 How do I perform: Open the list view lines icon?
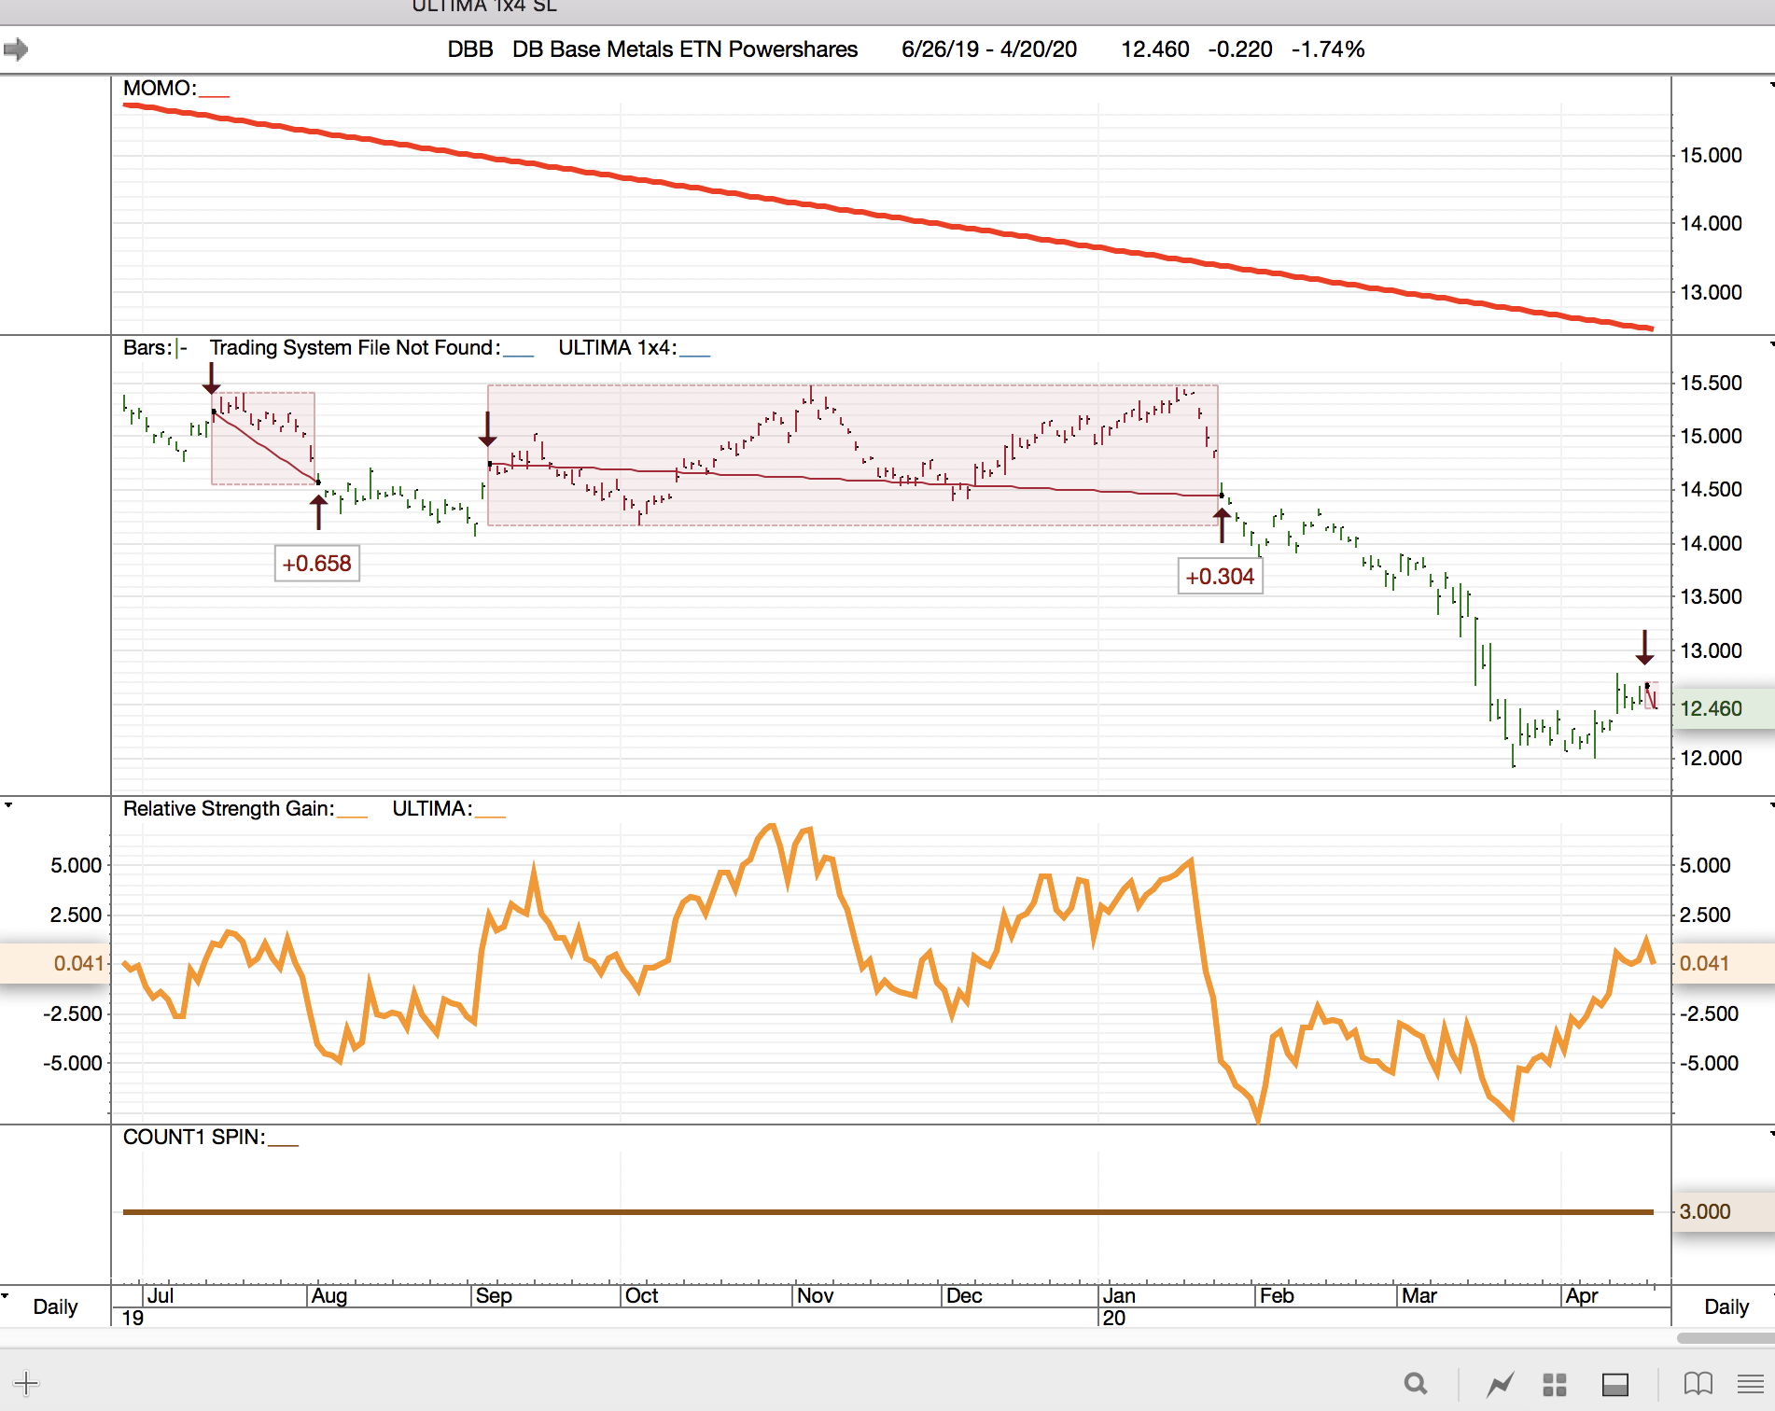click(1751, 1384)
